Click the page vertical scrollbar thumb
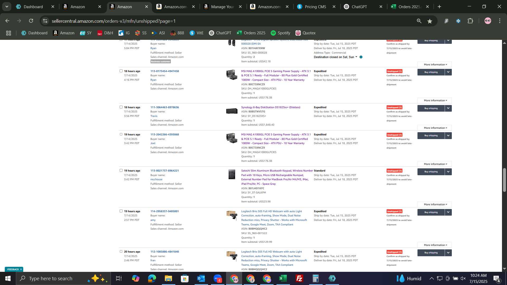507x285 pixels. 504,180
